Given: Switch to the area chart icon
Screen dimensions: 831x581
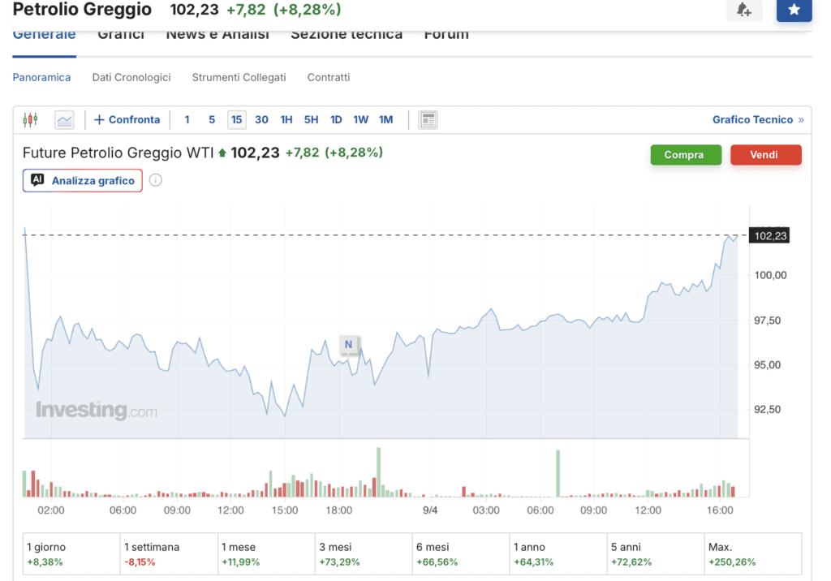Looking at the screenshot, I should (x=64, y=120).
